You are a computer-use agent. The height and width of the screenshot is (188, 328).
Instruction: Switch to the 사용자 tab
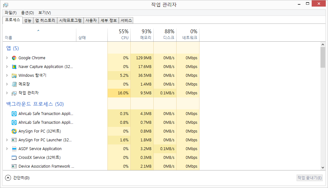pyautogui.click(x=91, y=20)
